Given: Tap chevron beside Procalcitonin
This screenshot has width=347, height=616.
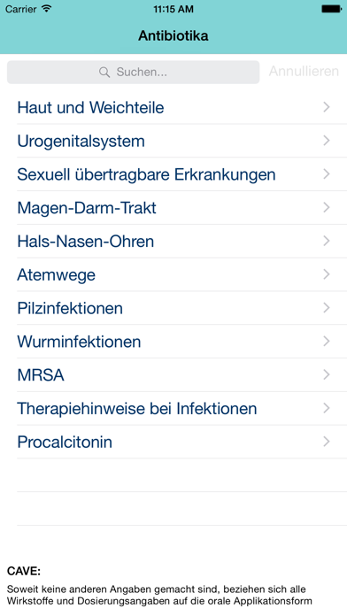Looking at the screenshot, I should click(x=326, y=442).
